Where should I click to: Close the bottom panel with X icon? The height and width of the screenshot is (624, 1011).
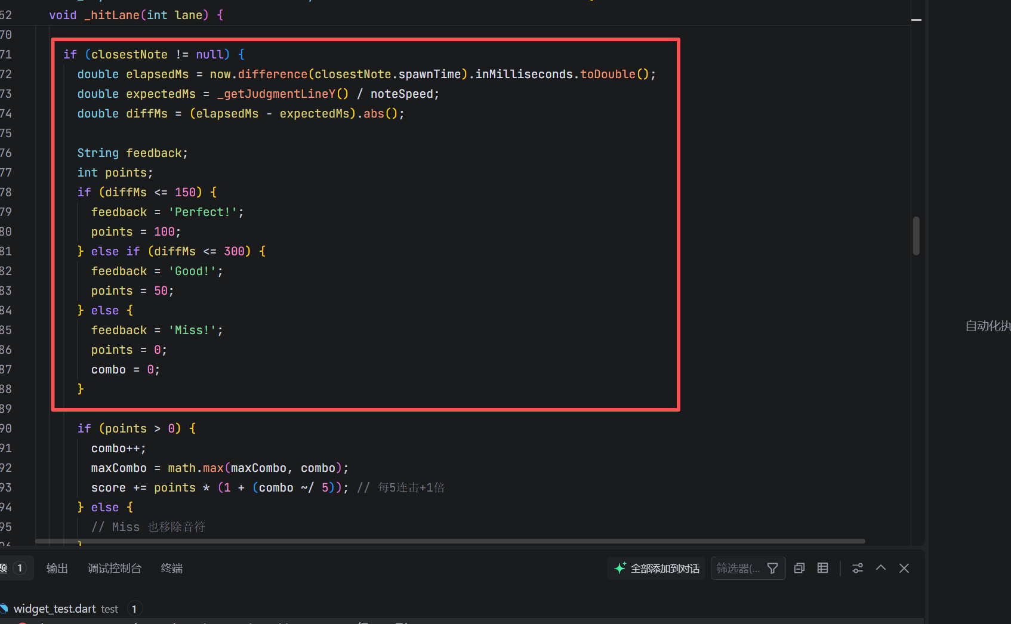coord(904,569)
